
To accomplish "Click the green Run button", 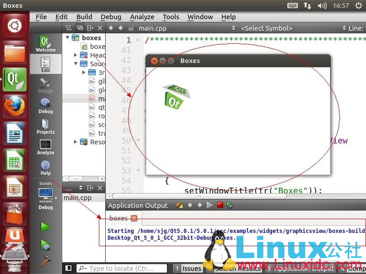I will click(45, 227).
